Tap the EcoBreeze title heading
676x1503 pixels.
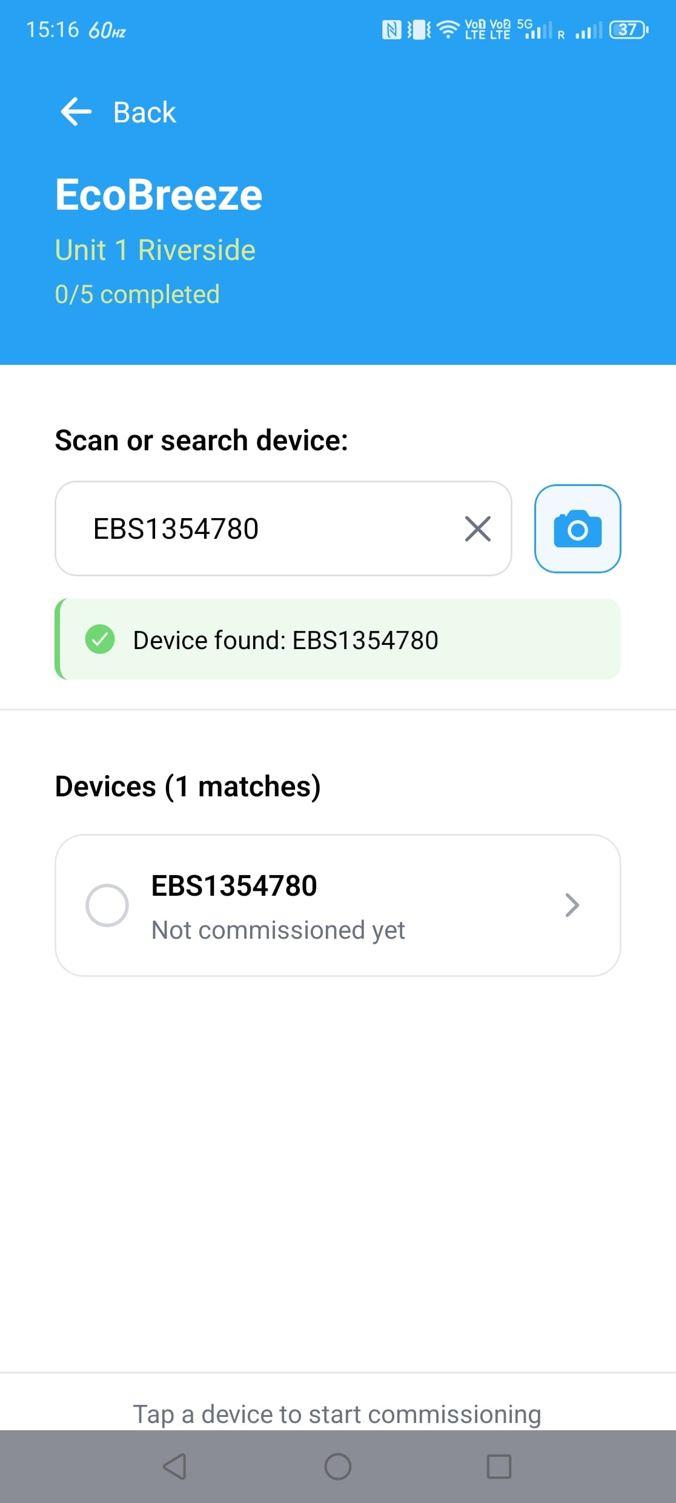click(x=157, y=194)
